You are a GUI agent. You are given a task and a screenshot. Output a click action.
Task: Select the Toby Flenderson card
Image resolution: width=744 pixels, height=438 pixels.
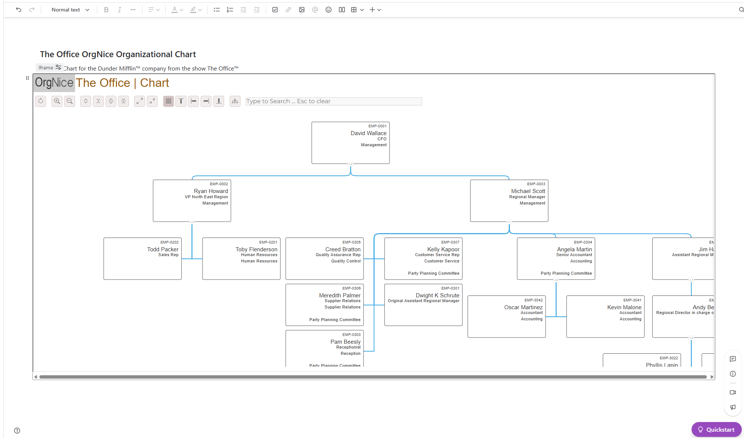242,259
